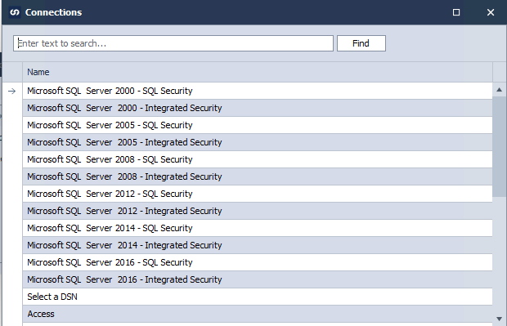Select SQL Server 2000 - SQL Security
The width and height of the screenshot is (507, 326).
click(258, 91)
